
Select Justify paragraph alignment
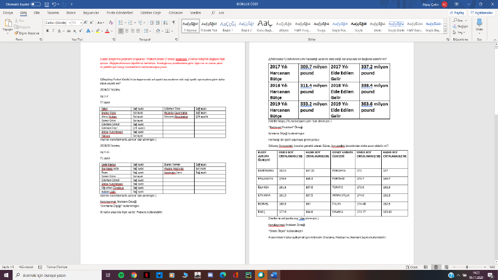(138, 31)
